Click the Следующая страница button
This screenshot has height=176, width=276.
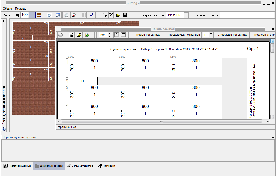(232, 35)
